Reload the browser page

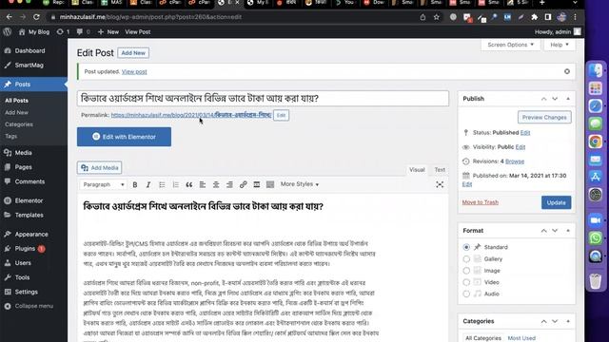(x=36, y=17)
